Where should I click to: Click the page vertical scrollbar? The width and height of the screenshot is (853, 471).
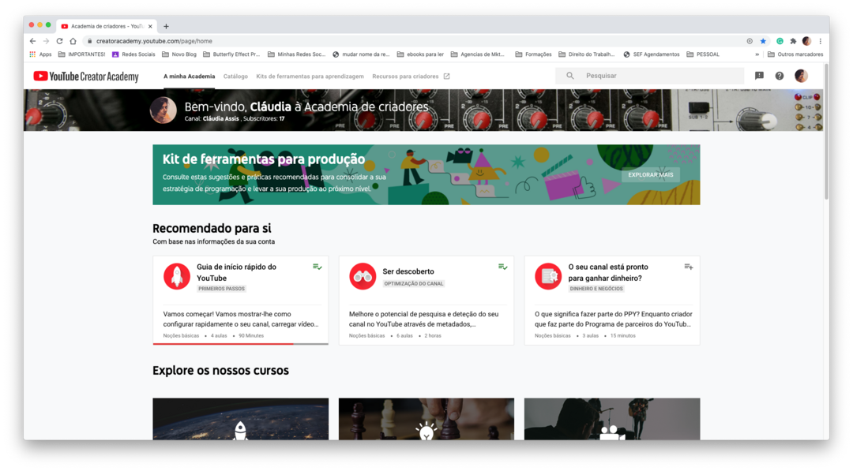[x=826, y=132]
